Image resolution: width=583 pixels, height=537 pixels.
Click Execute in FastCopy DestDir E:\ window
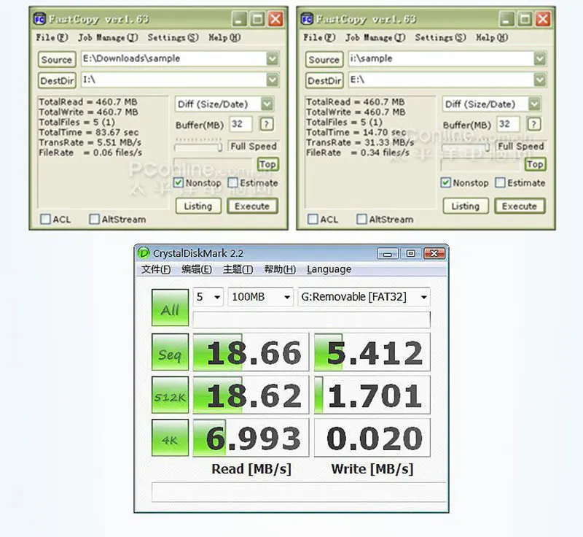pos(520,206)
